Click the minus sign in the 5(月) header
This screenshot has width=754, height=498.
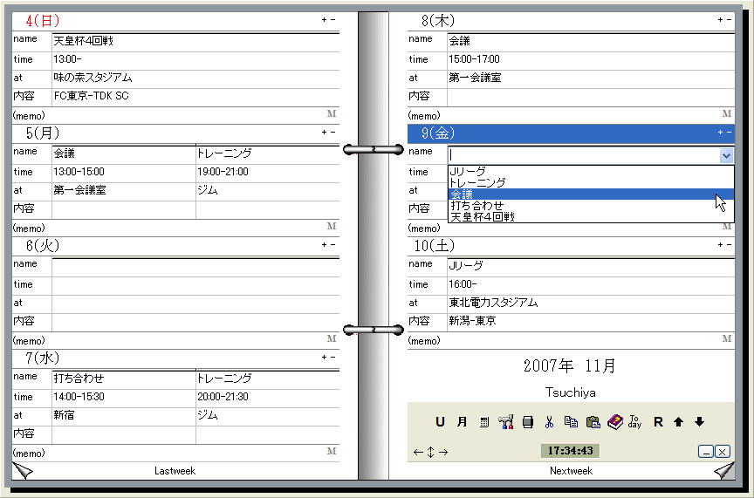332,133
